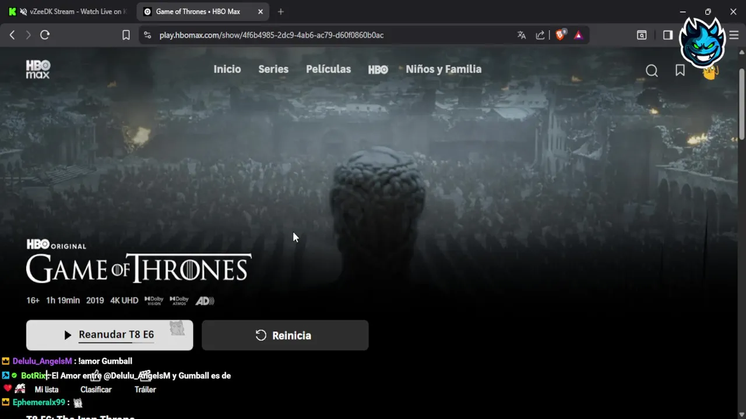Image resolution: width=746 pixels, height=419 pixels.
Task: Click the thumbs-up icon above Clasificar
Action: pyautogui.click(x=96, y=375)
